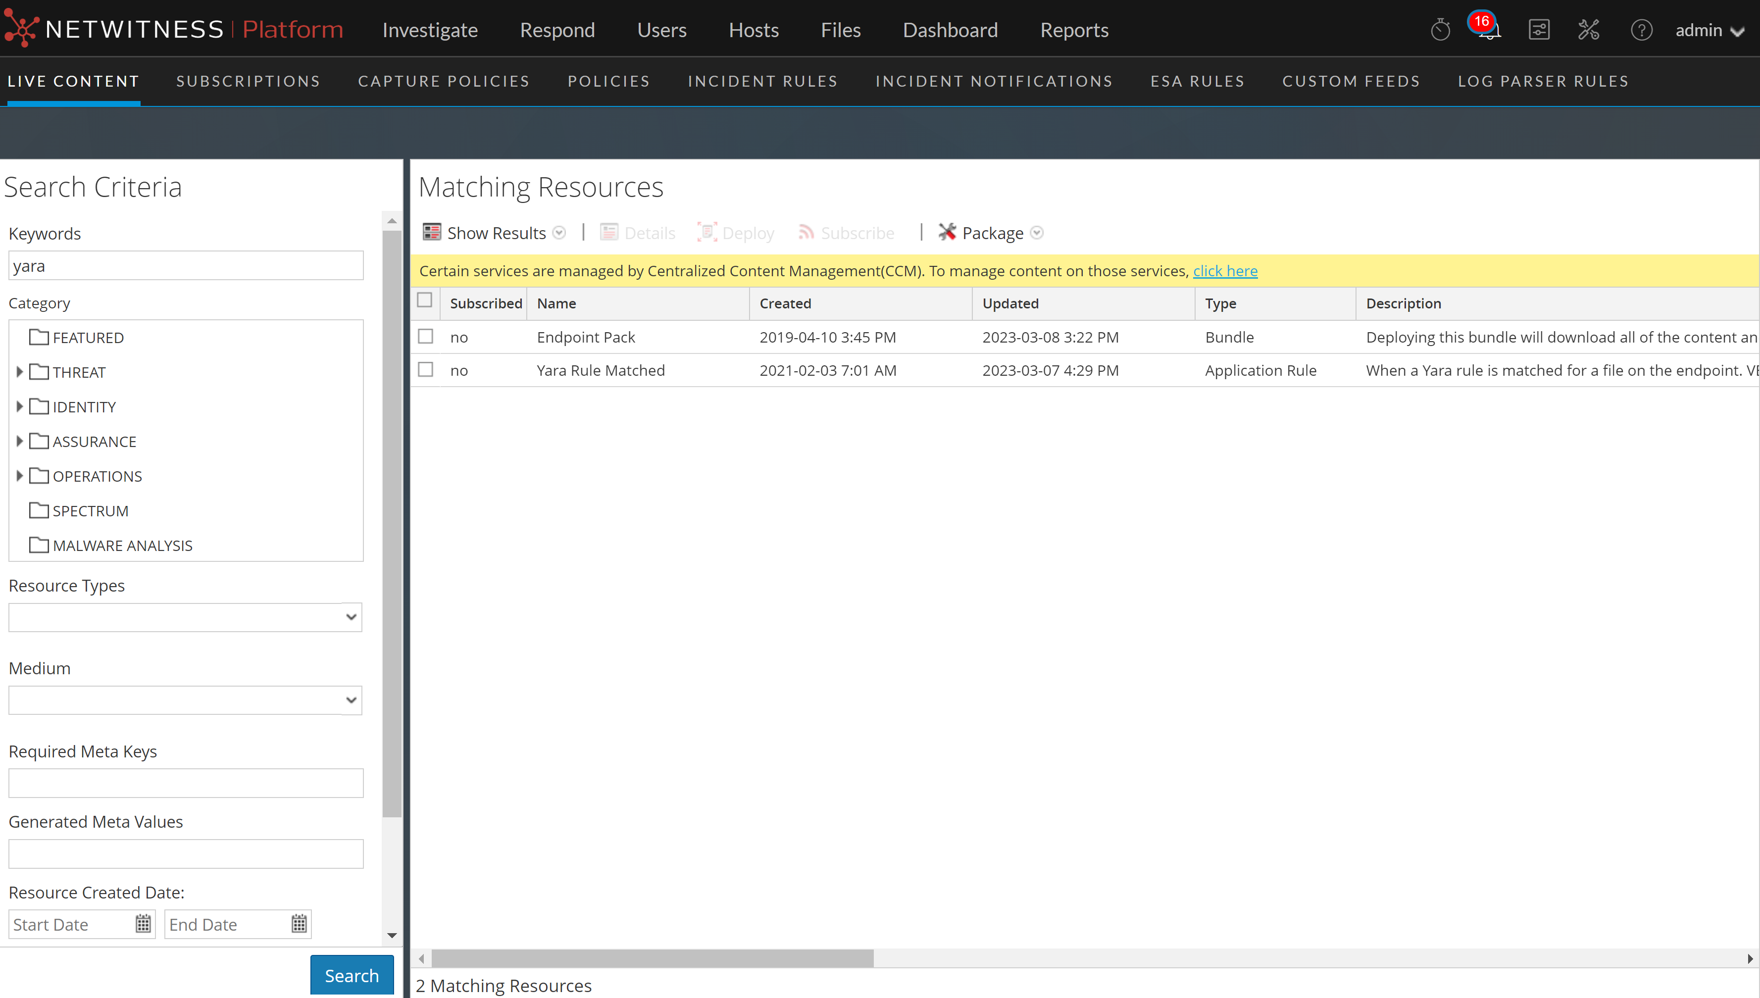Click the Search button
Screen dimensions: 1760x998
click(x=352, y=975)
